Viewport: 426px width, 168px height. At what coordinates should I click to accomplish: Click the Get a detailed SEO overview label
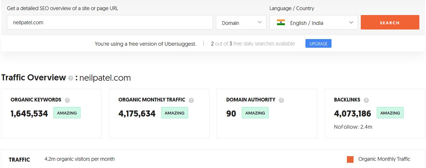click(x=63, y=8)
